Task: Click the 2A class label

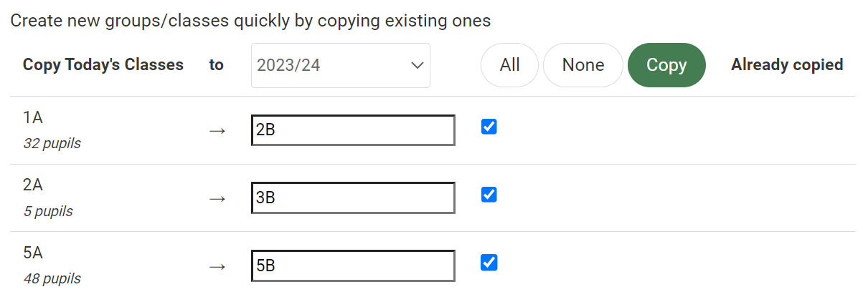Action: pos(34,185)
